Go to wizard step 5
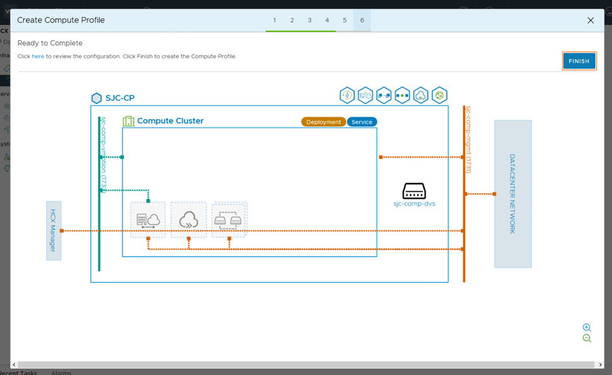The image size is (612, 375). coord(345,21)
